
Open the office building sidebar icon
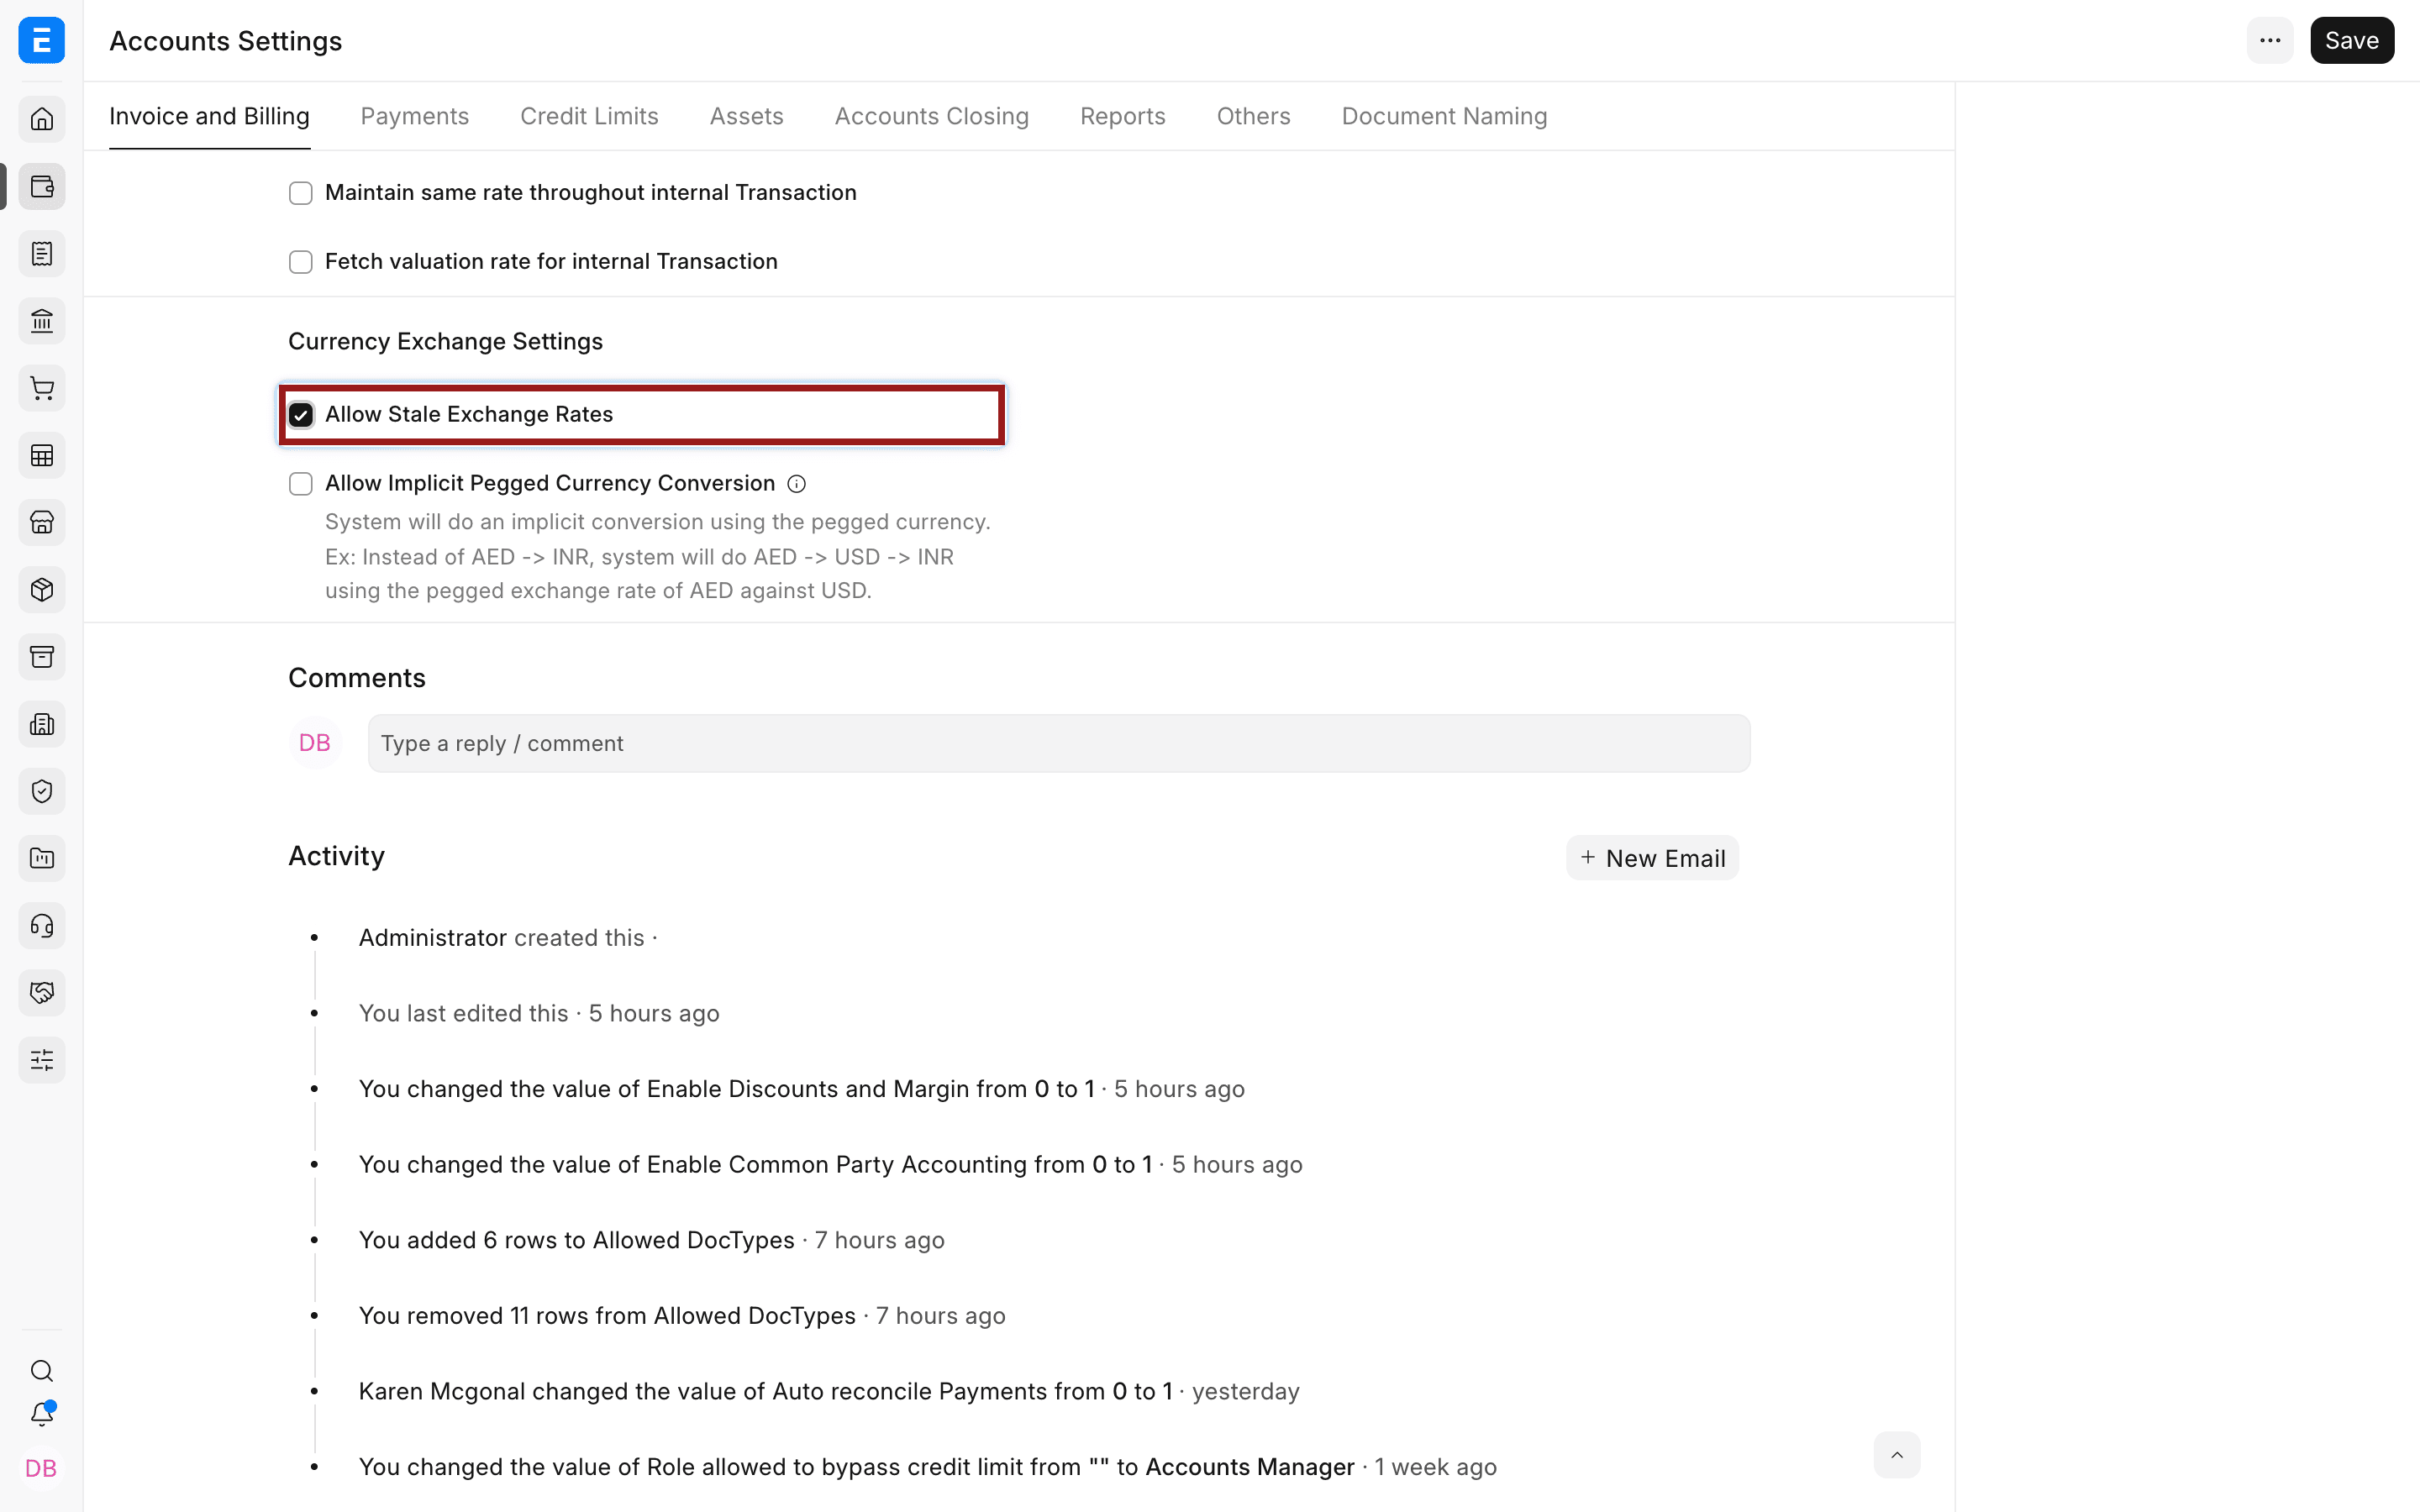pos(42,724)
